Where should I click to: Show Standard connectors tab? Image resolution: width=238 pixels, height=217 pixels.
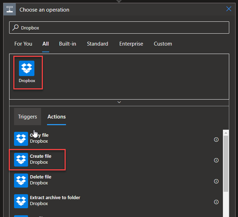point(98,44)
